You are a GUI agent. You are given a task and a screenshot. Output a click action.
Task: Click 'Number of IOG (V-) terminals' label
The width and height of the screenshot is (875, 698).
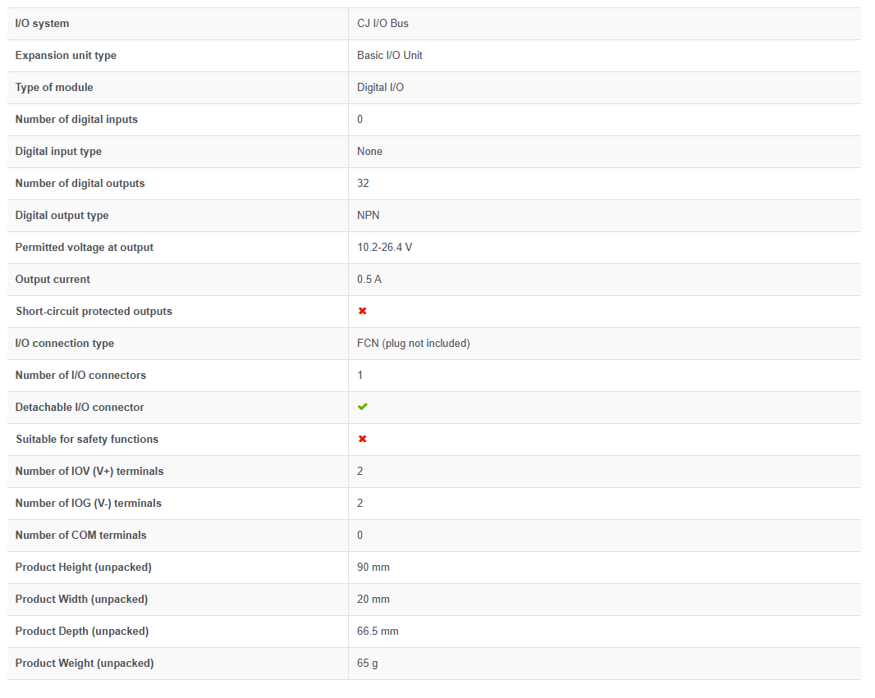[x=88, y=504]
